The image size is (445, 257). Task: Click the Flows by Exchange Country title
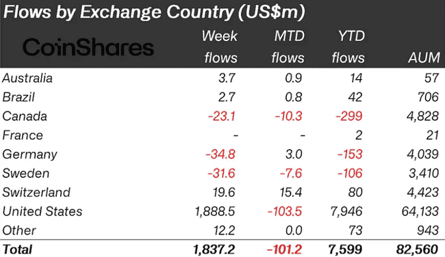point(154,12)
